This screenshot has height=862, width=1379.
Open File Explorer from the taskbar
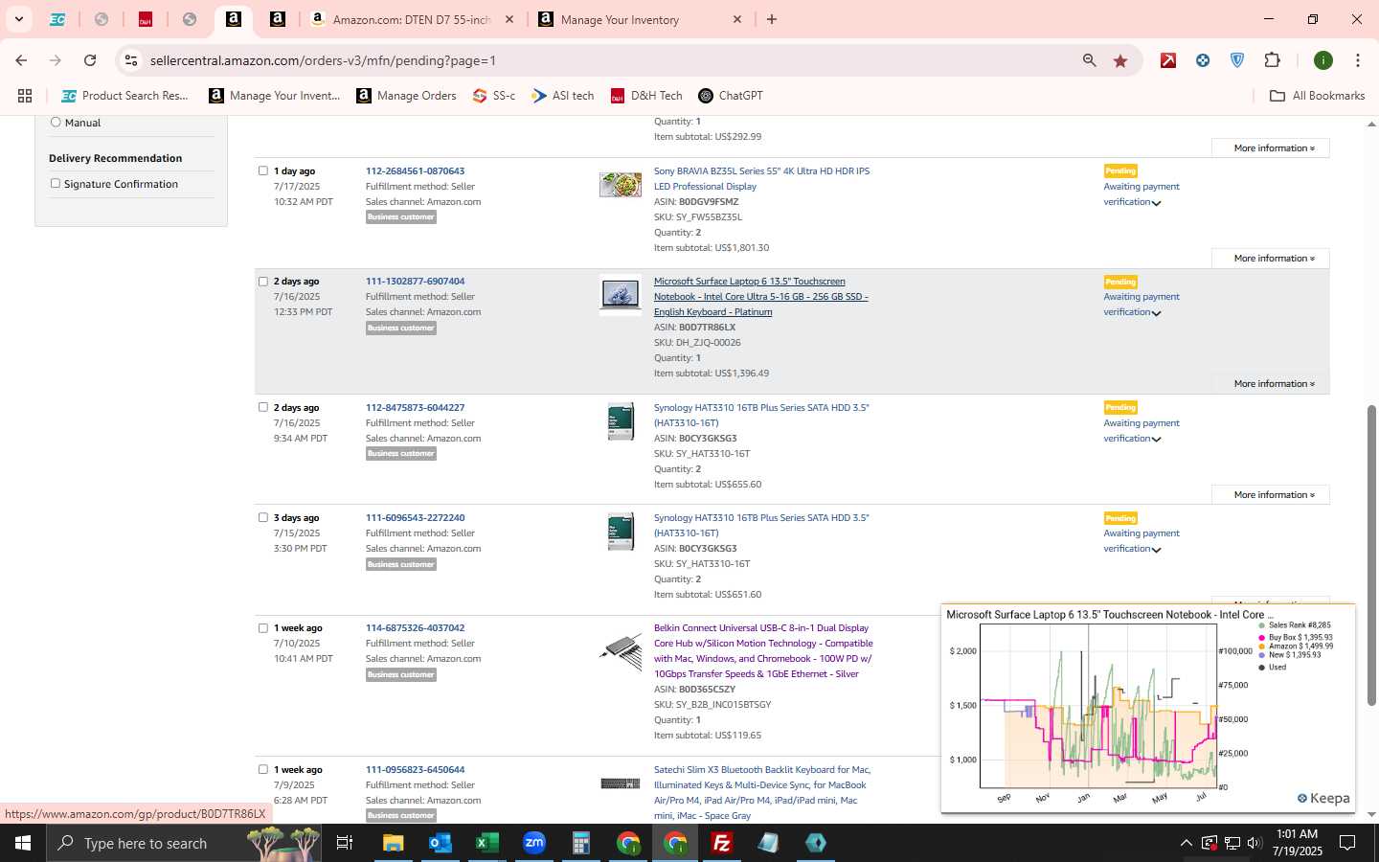(393, 843)
